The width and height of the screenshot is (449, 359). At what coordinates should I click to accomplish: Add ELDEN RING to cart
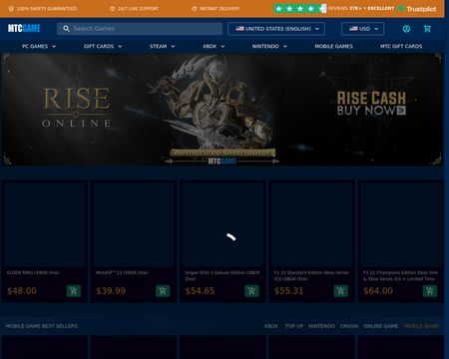click(x=74, y=291)
